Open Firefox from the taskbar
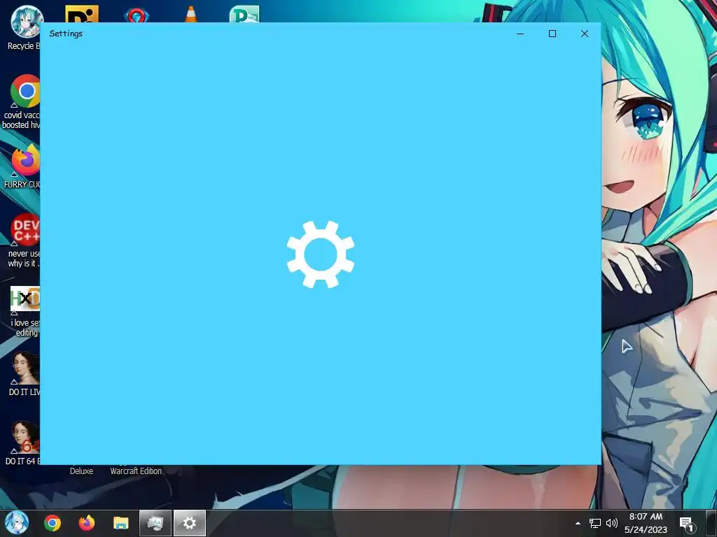 86,523
